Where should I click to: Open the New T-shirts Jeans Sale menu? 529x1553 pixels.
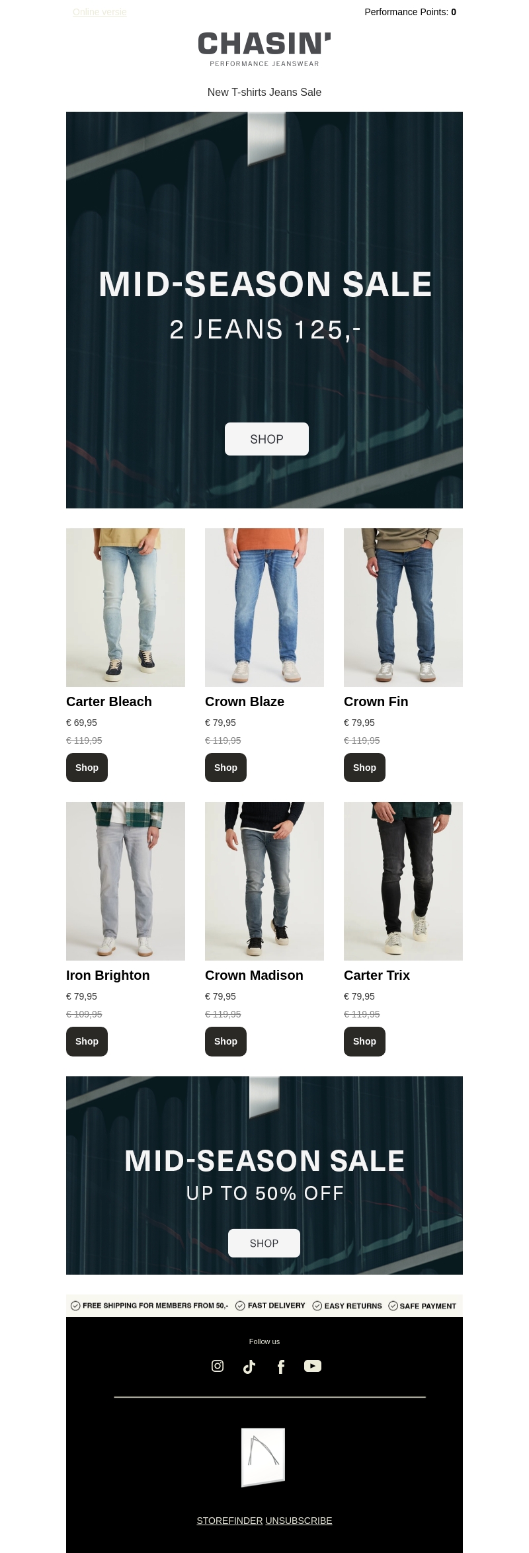pos(264,92)
